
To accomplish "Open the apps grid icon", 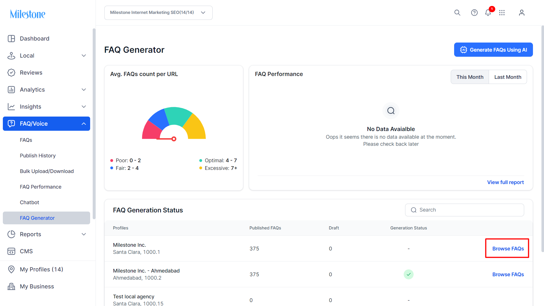I will [x=502, y=13].
